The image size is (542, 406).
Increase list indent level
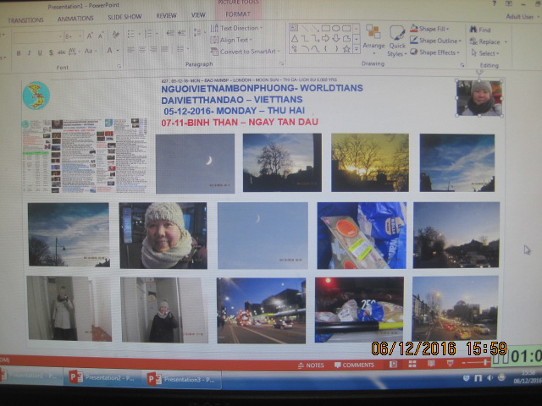tap(182, 33)
